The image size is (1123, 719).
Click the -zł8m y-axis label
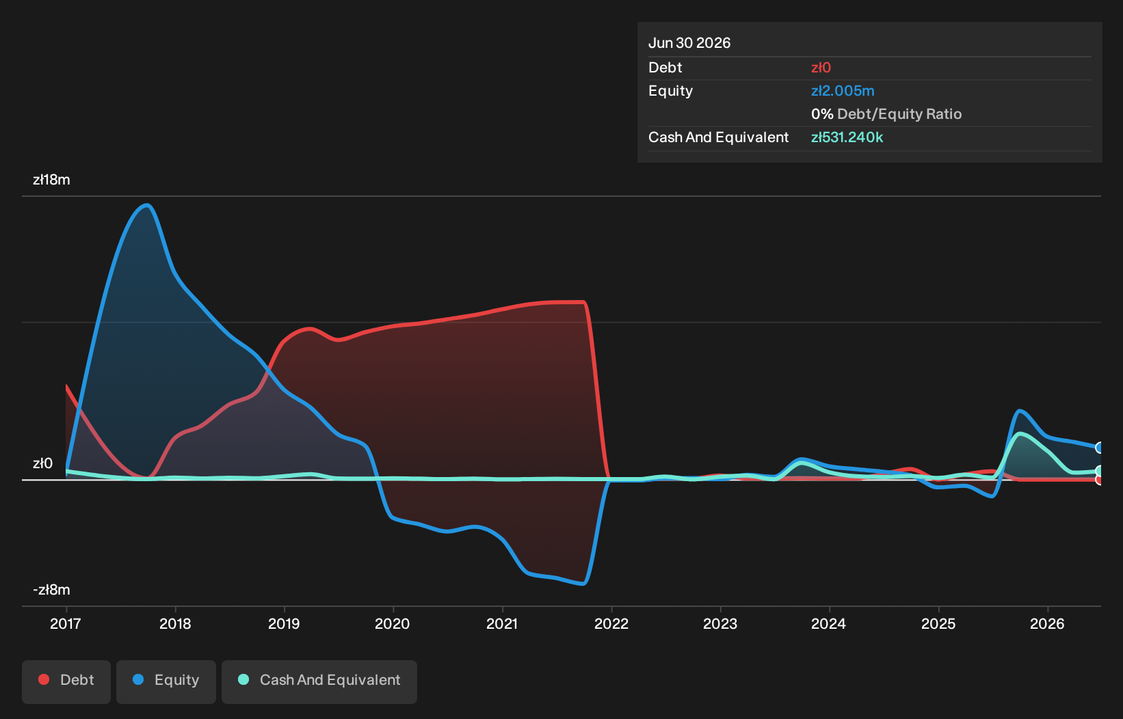click(x=51, y=590)
